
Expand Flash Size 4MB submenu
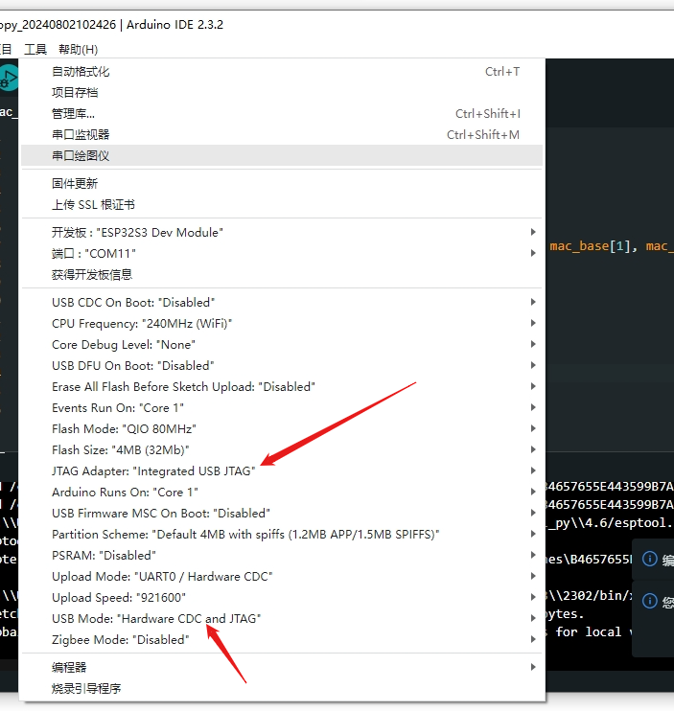click(282, 449)
